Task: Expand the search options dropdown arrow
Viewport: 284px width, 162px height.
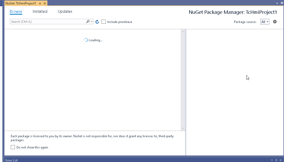Action: point(92,21)
